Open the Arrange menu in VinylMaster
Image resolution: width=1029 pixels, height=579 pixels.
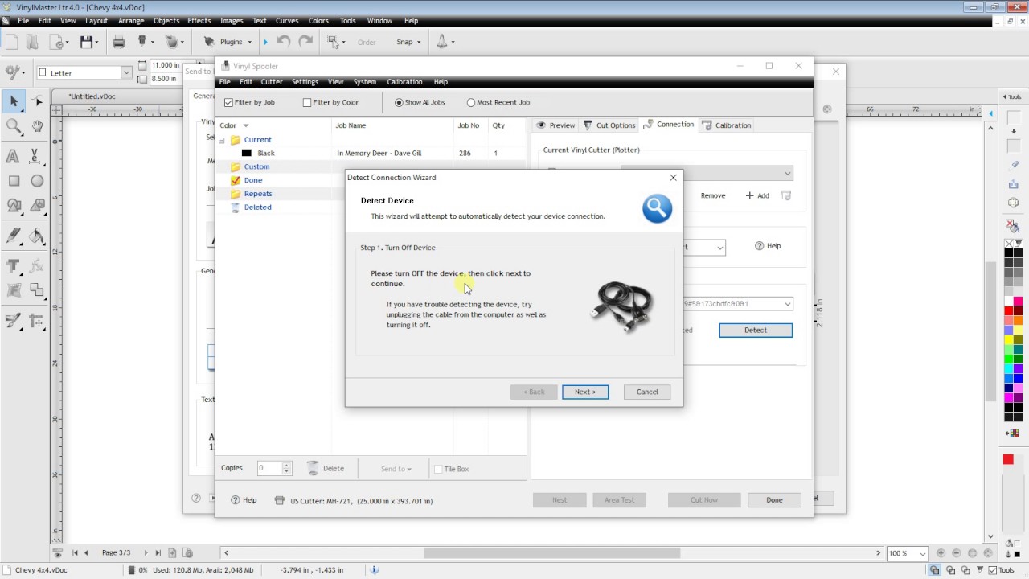pos(130,21)
